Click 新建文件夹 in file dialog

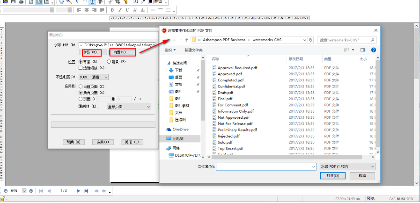[193, 50]
